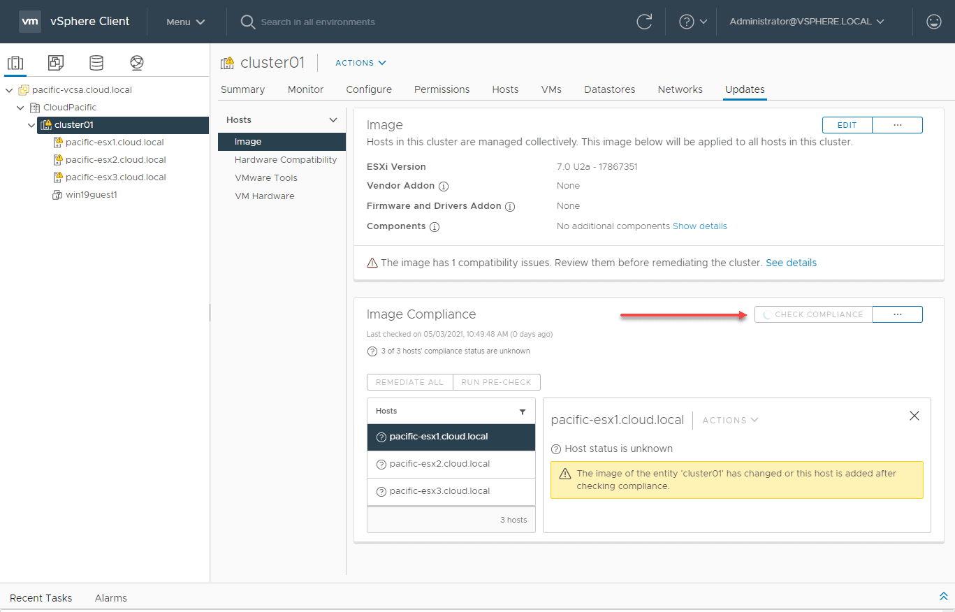Switch to the Configure tab
This screenshot has height=612, width=955.
[x=369, y=89]
